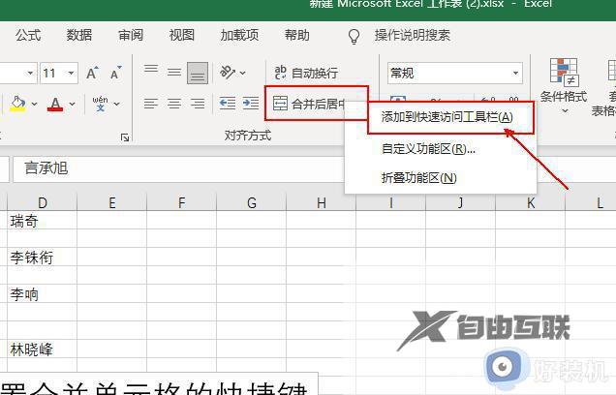
Task: Select cell containing 李铢衔
Action: click(x=42, y=258)
